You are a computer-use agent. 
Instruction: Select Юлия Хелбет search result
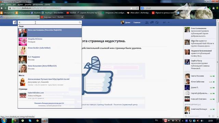pyautogui.click(x=50, y=51)
